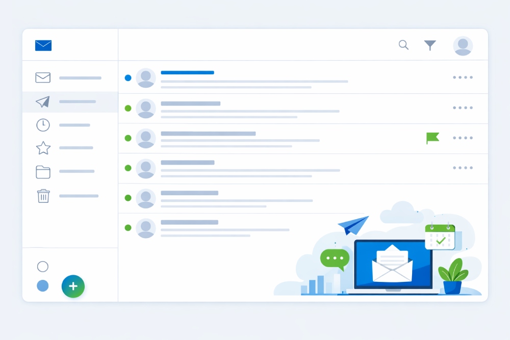Toggle the green flag on third email

tap(432, 138)
